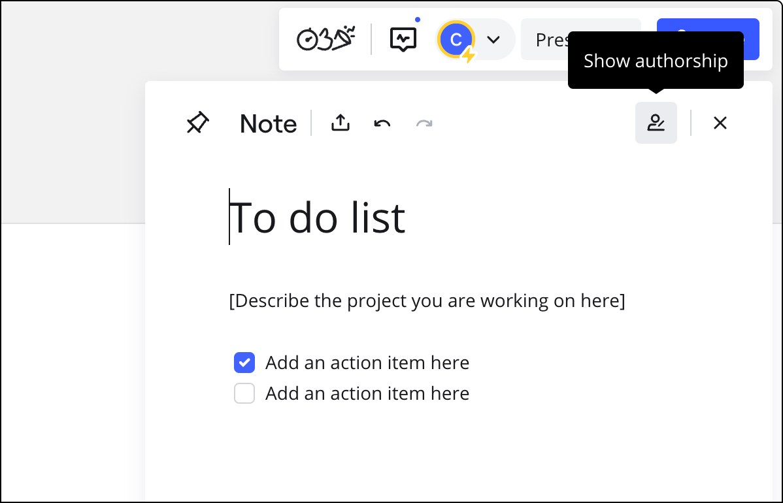Undo the last note edit
Screen dimensions: 783x503
point(382,123)
